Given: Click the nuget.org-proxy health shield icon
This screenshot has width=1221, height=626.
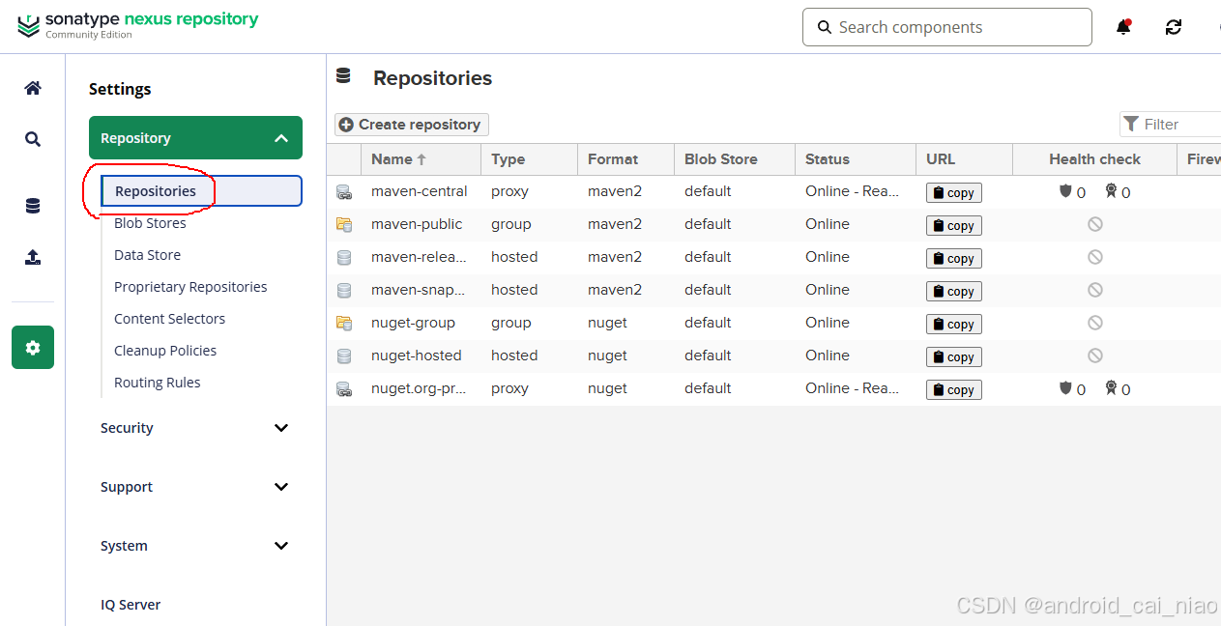Looking at the screenshot, I should click(x=1065, y=388).
